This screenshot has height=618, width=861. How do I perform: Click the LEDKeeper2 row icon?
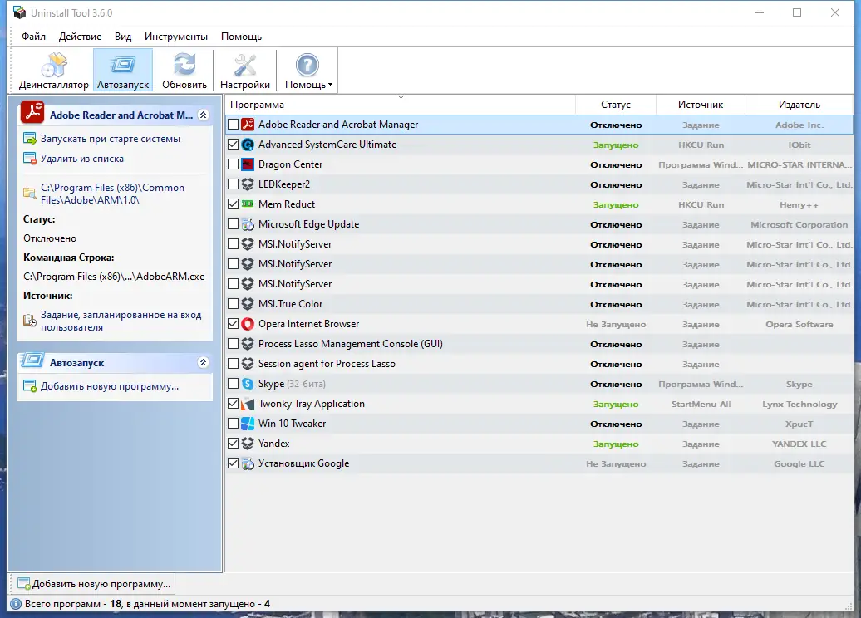click(248, 184)
